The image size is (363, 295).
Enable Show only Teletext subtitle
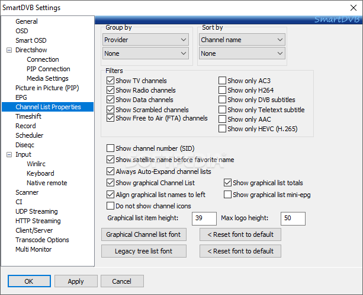click(222, 110)
